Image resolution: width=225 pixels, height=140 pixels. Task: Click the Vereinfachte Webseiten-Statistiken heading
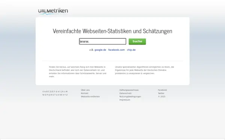[112, 31]
